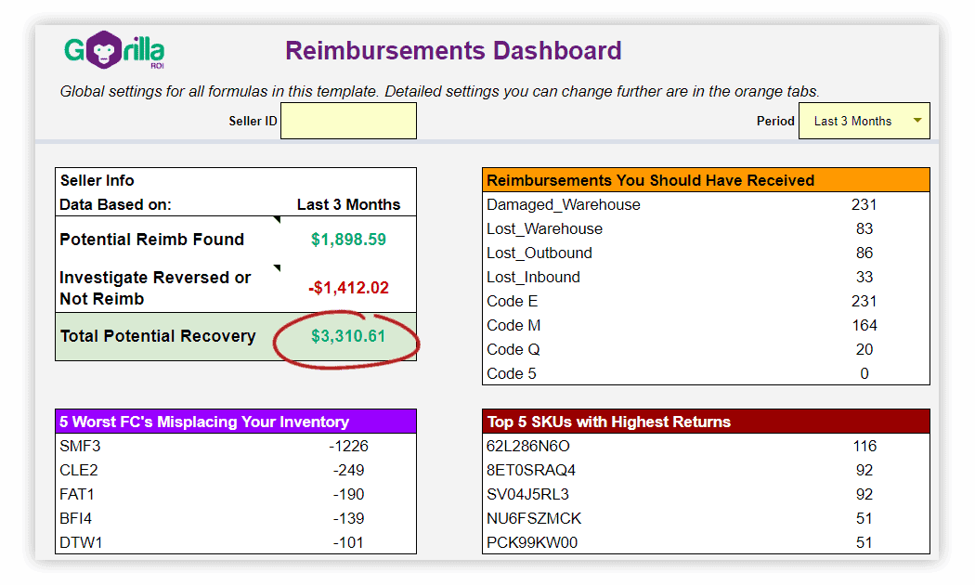The height and width of the screenshot is (585, 975).
Task: Click the Reimbursements Dashboard title
Action: click(x=453, y=51)
